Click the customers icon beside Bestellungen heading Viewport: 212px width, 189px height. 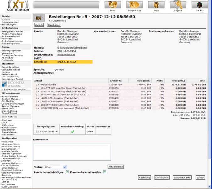click(x=39, y=18)
